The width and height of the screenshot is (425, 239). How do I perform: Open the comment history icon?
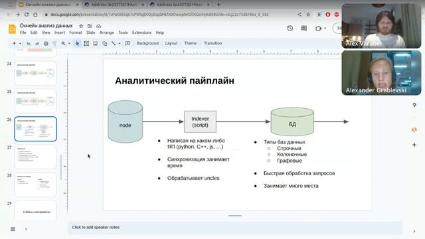pos(304,28)
